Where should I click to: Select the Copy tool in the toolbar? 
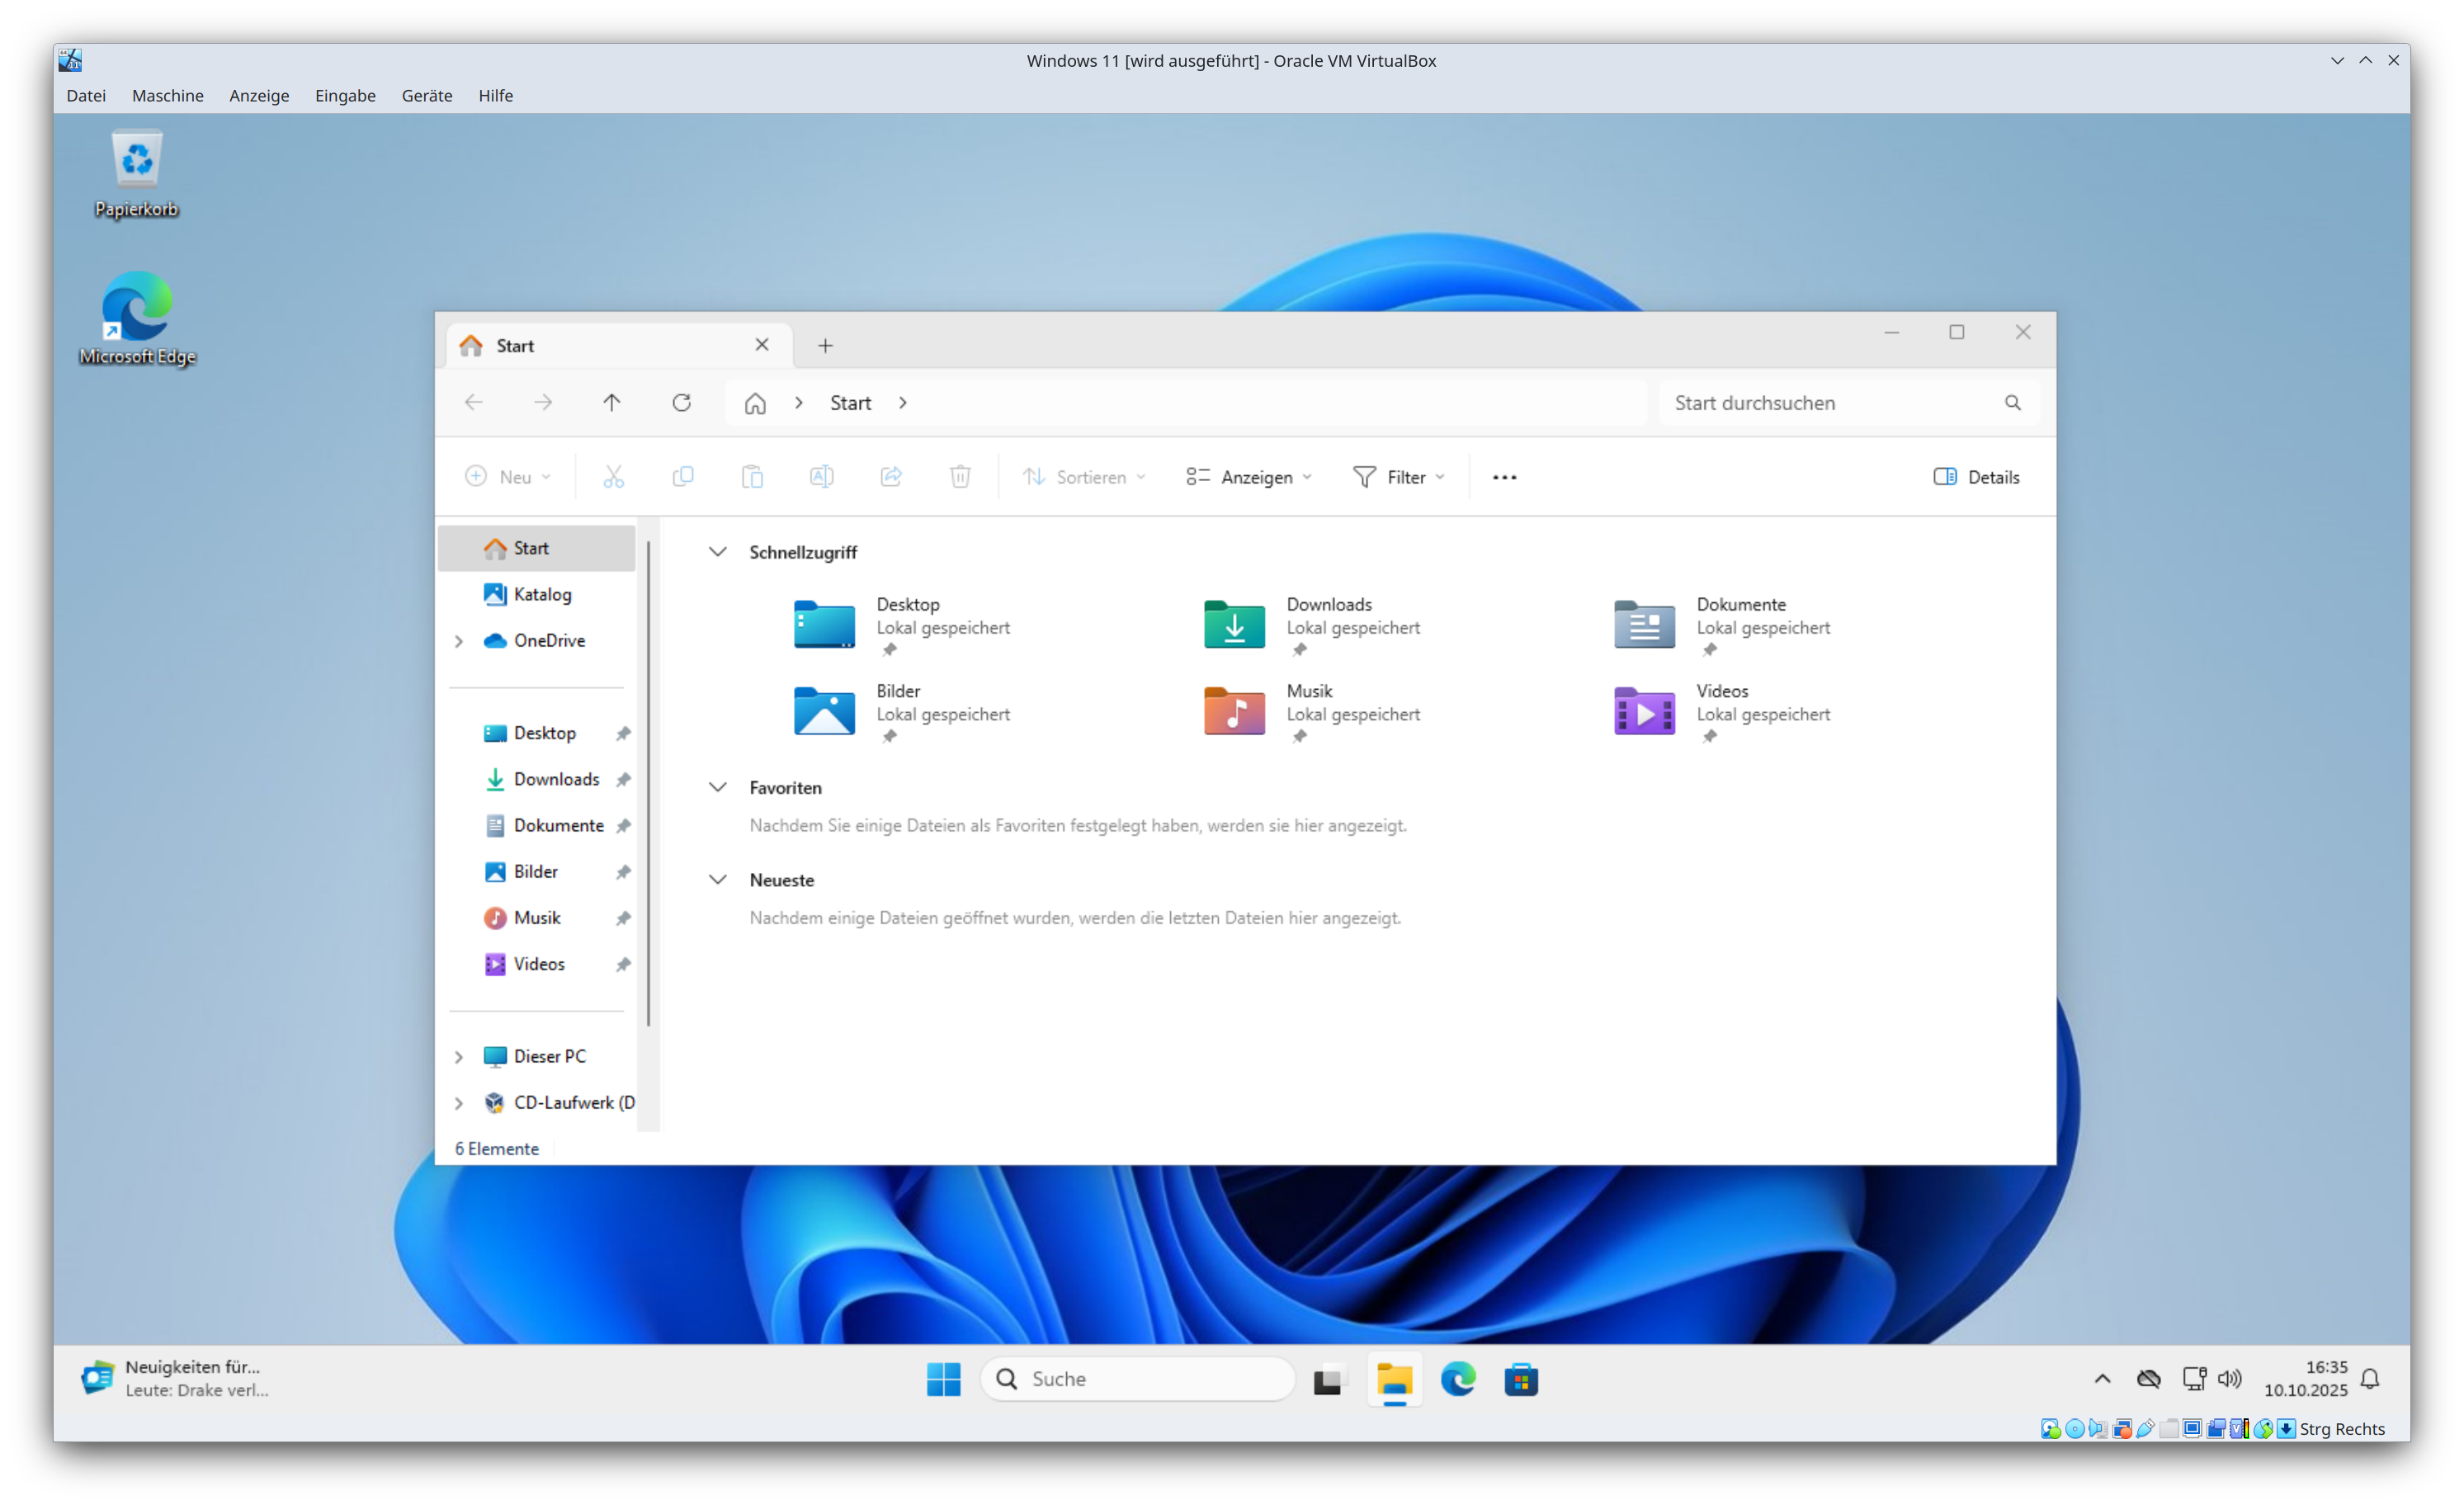[x=683, y=477]
